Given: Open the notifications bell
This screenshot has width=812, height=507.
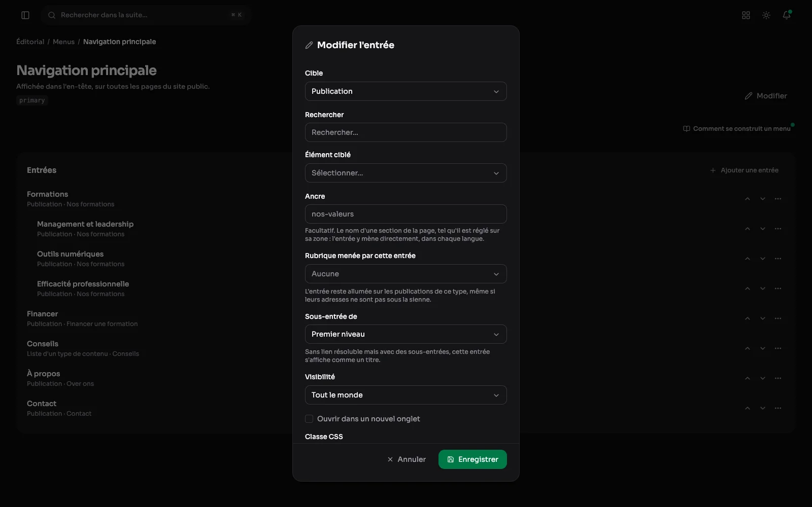Looking at the screenshot, I should (x=787, y=15).
